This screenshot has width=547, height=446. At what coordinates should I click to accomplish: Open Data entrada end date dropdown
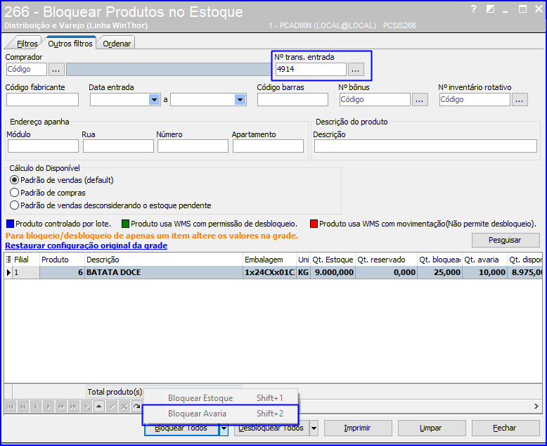[x=240, y=100]
